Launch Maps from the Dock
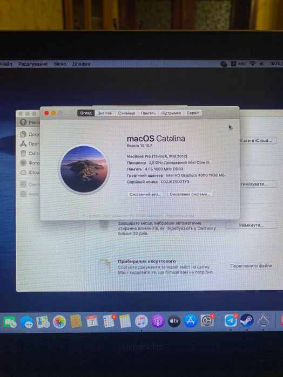The image size is (283, 377). pos(43,322)
